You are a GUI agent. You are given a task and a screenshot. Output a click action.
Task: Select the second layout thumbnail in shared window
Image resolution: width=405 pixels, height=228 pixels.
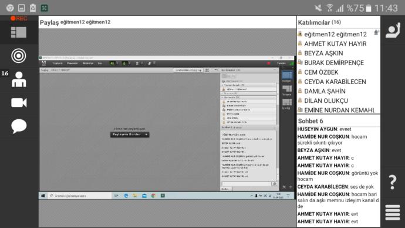click(x=286, y=89)
